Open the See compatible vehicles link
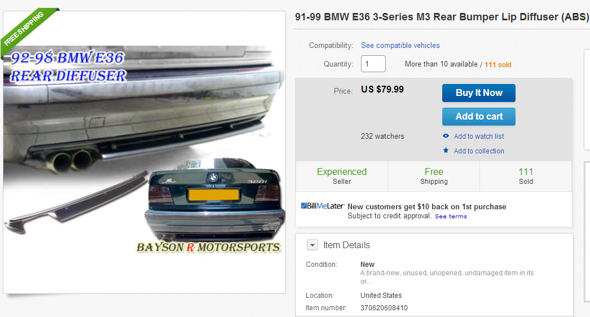Screen dimensions: 590x317 click(x=400, y=46)
